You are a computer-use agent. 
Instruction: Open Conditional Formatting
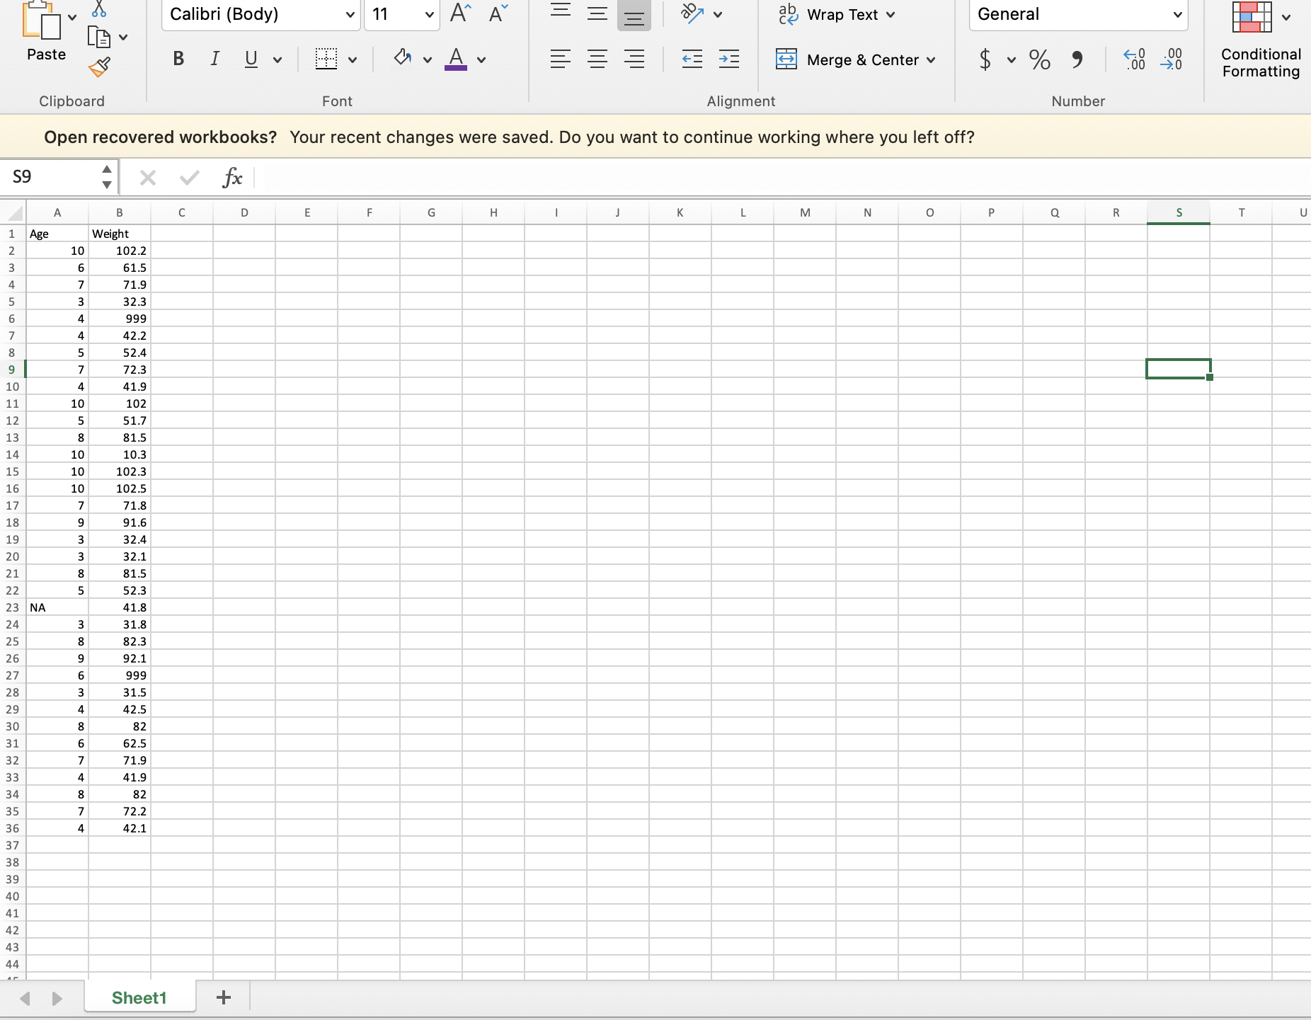point(1261,41)
